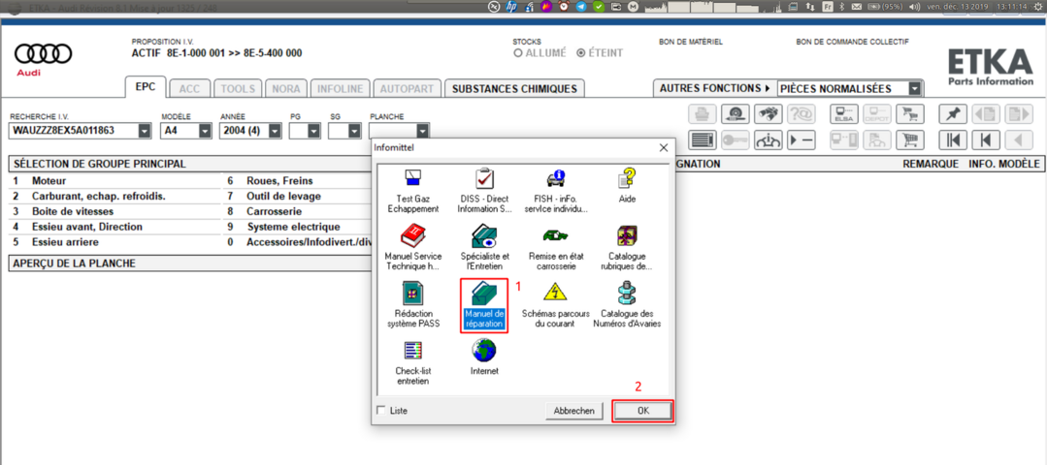Click the alarm clock tray icon
This screenshot has height=465, width=1047.
click(564, 6)
